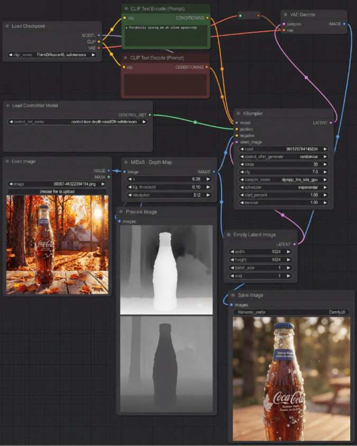Collapse the MiDaS - Depth Map node

[125, 162]
